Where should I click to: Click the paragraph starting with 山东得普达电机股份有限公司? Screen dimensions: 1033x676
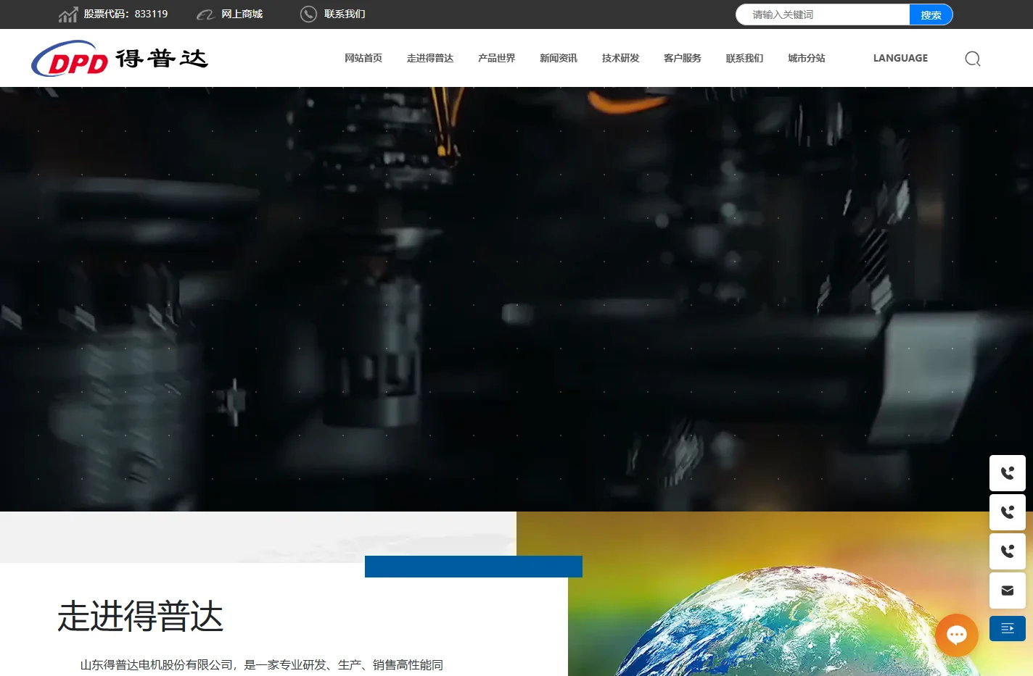coord(261,664)
